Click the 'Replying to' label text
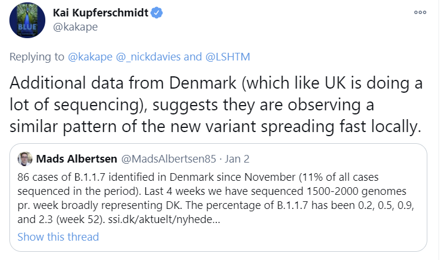Viewport: 445px width, 260px height. point(36,57)
